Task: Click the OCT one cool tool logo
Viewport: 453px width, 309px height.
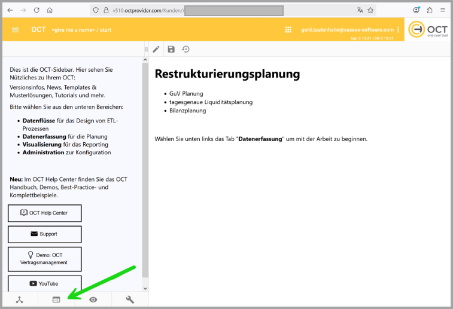Action: (428, 29)
